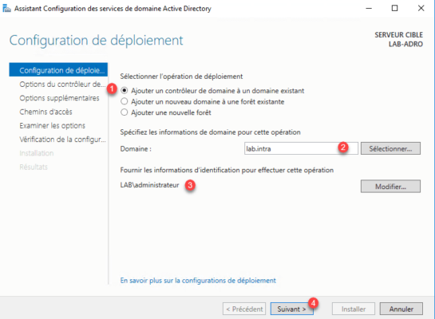Open 'En savoir plus sur la configurations de déploiement' link
Image resolution: width=435 pixels, height=319 pixels.
pos(198,281)
